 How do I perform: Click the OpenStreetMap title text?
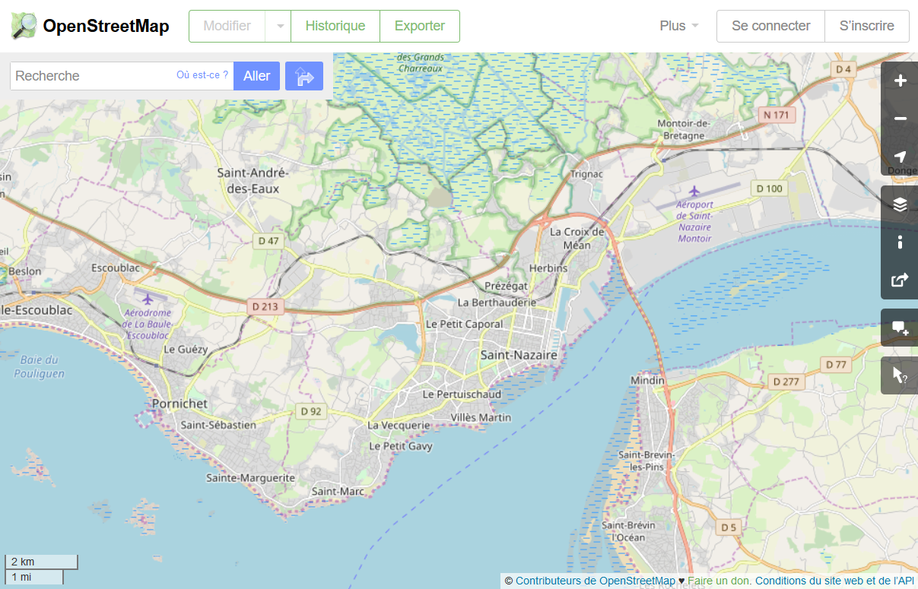click(x=106, y=26)
